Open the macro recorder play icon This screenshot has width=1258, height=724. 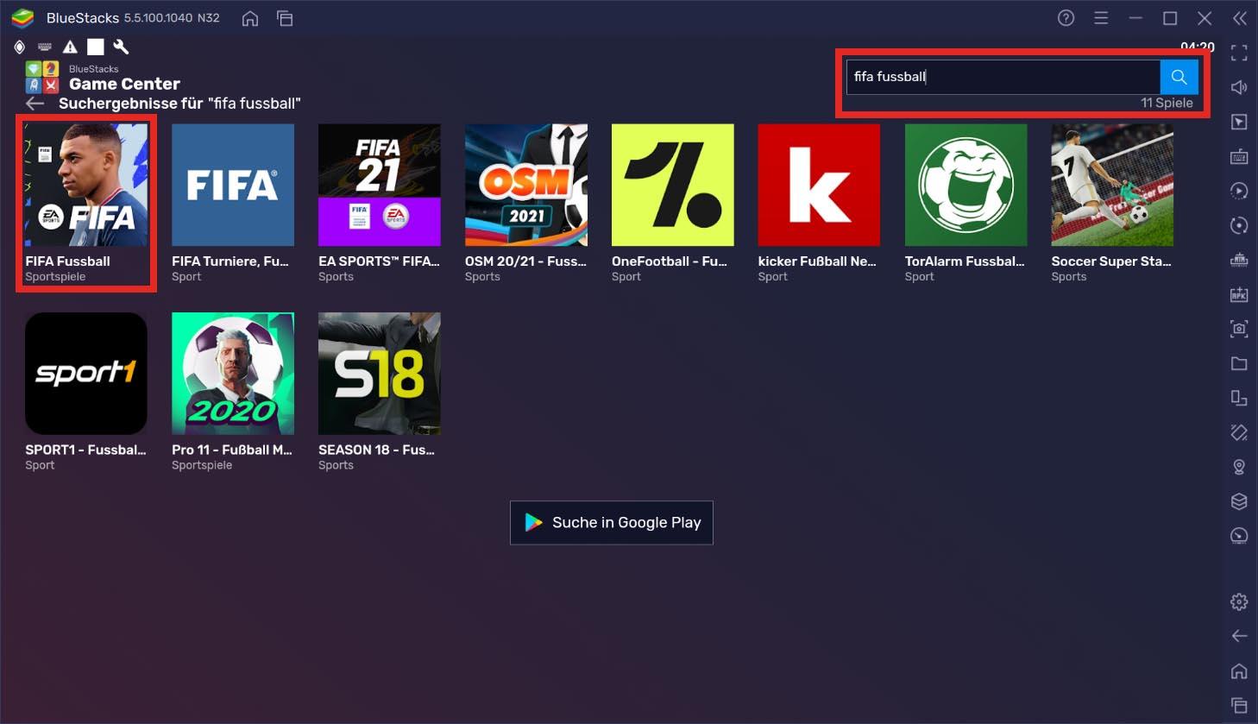point(1239,191)
